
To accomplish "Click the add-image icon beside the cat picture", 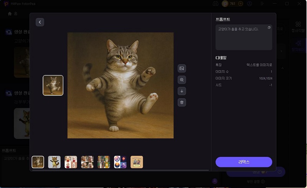I will [x=182, y=68].
